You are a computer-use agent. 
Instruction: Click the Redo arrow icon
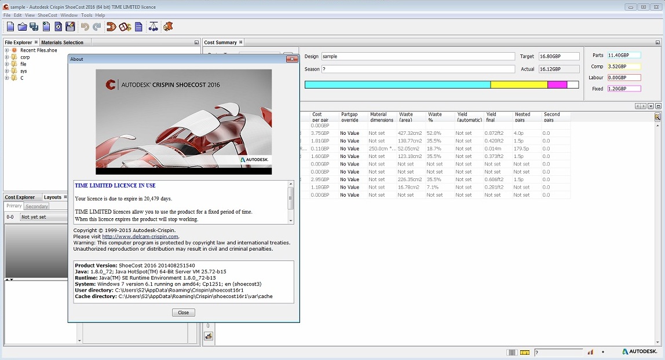coord(97,27)
